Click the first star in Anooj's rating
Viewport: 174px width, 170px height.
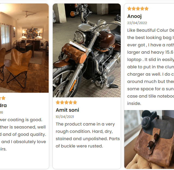tap(129, 9)
